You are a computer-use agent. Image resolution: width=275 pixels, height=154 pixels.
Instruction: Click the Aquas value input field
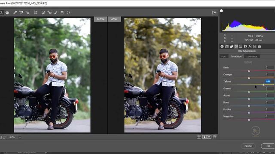[x=269, y=95]
